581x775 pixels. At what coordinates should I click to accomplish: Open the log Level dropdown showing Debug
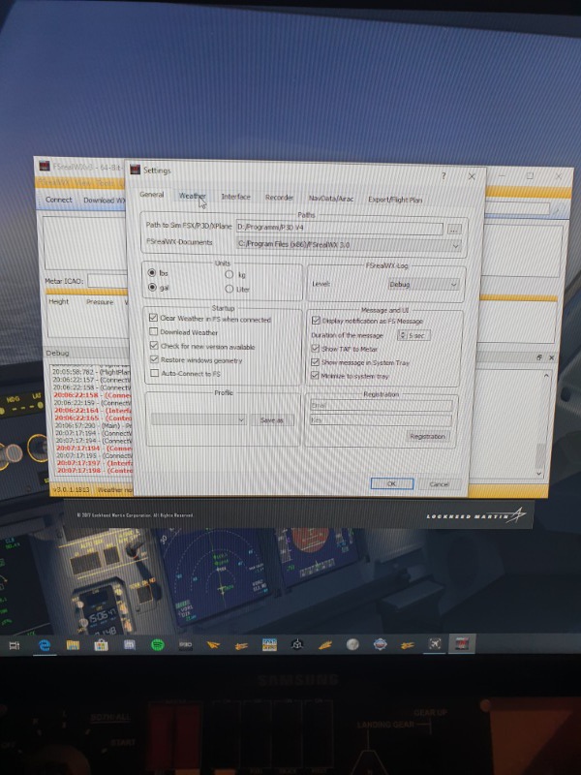(423, 284)
